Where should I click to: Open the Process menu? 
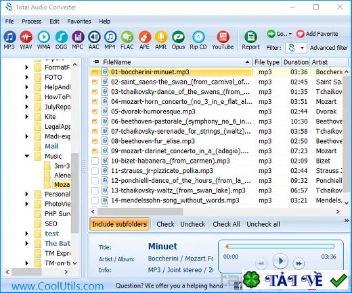tap(32, 22)
